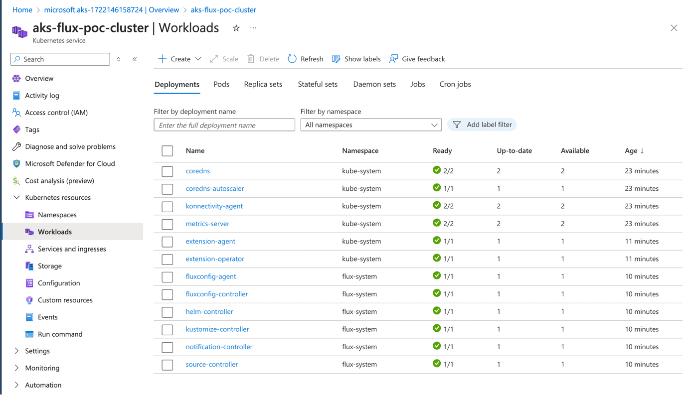Check the metrics-server row checkbox

coord(168,224)
